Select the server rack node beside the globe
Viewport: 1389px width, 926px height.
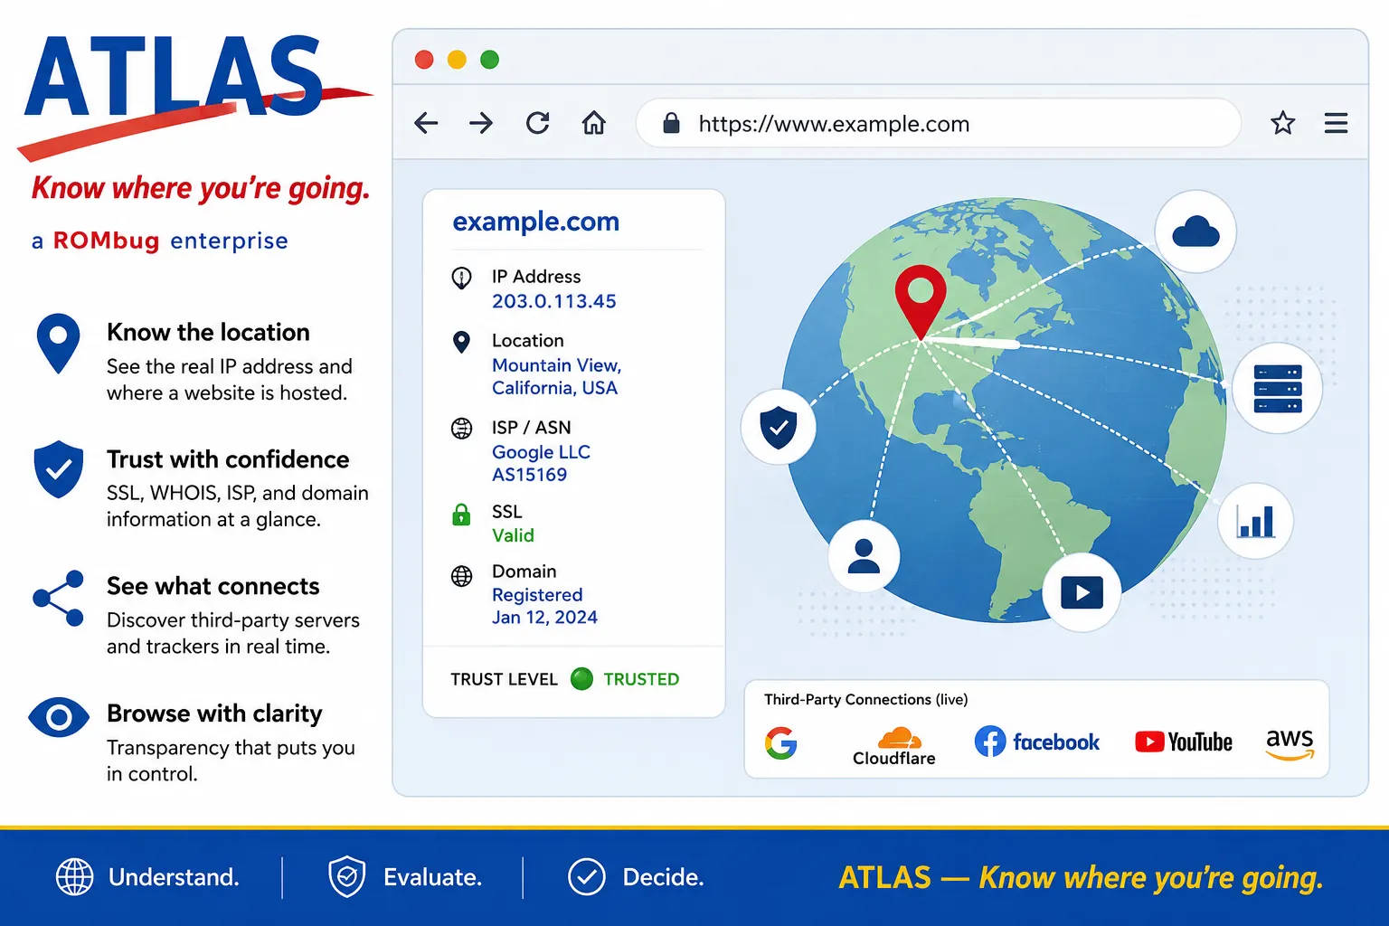(1277, 388)
